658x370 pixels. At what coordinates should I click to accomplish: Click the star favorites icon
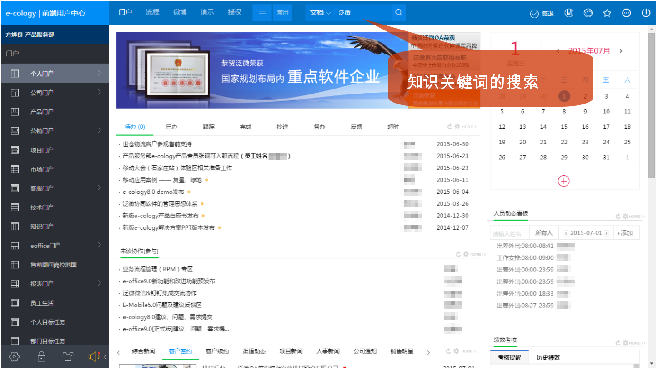click(607, 13)
